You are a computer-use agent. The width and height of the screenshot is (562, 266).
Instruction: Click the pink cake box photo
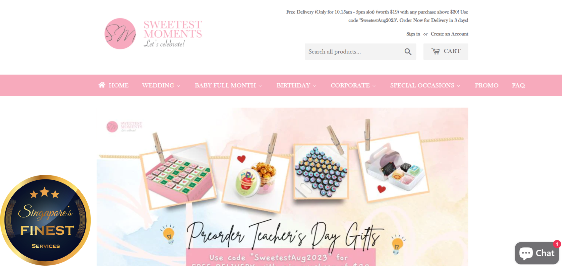tap(178, 176)
